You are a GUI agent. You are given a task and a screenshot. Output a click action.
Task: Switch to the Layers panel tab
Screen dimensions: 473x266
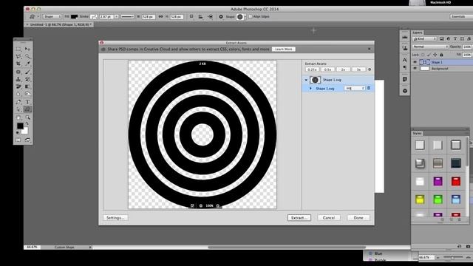418,33
